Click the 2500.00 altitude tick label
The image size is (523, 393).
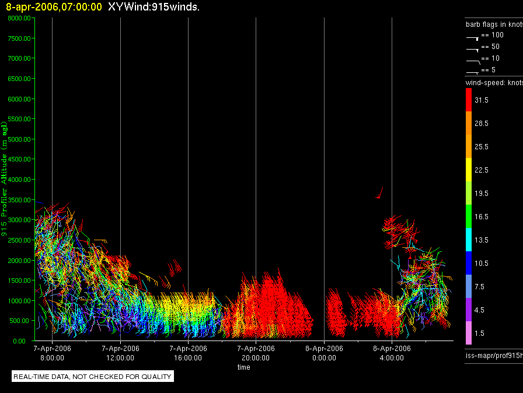(x=19, y=240)
